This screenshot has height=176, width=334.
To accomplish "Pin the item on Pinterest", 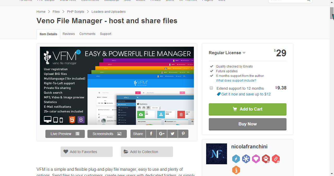I will coord(183,134).
